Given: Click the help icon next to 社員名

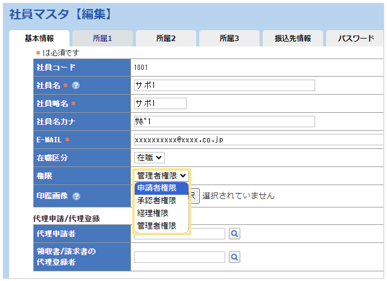Looking at the screenshot, I should [x=76, y=86].
